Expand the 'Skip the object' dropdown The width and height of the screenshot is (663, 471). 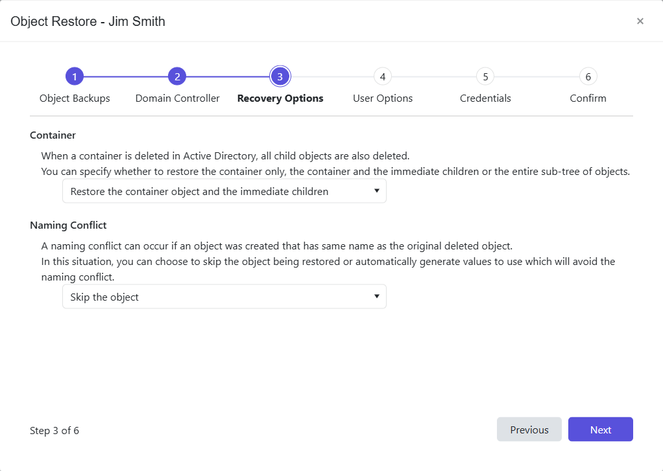224,297
